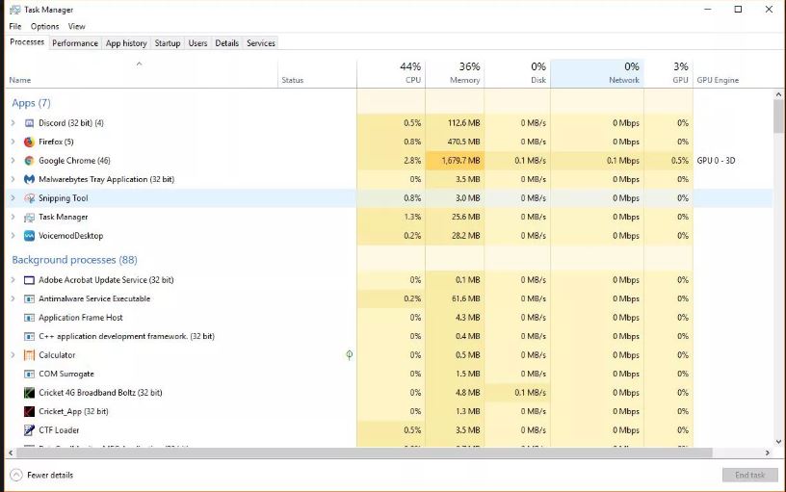Click the Adobe Acrobat Update Service icon
This screenshot has width=786, height=492.
29,280
